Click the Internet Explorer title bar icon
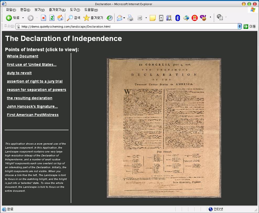 click(4, 4)
